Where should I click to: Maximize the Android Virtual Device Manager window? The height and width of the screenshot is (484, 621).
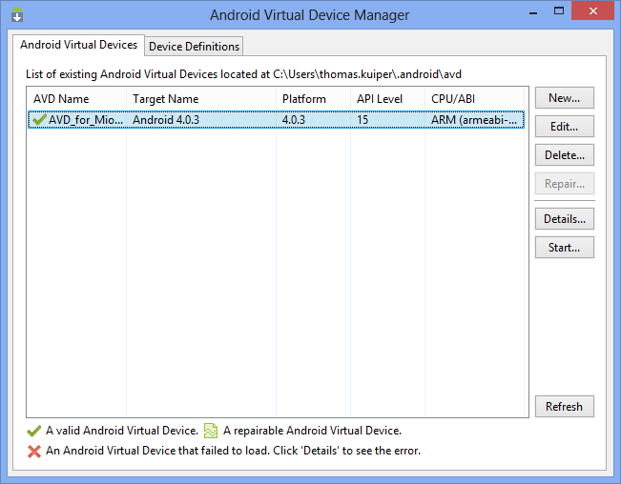click(559, 11)
